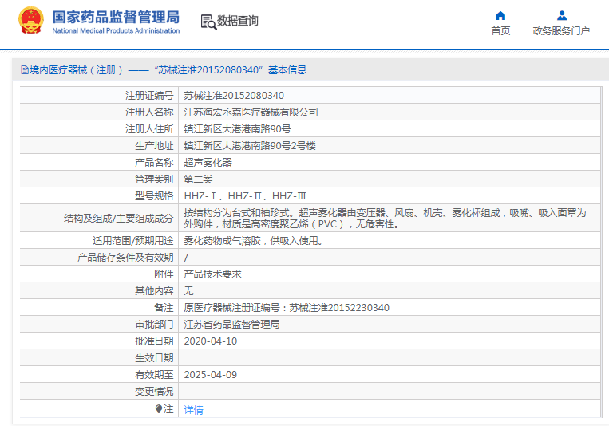Click National Medical Products Administration subtitle
Screen dimensions: 609x426
(x=116, y=30)
